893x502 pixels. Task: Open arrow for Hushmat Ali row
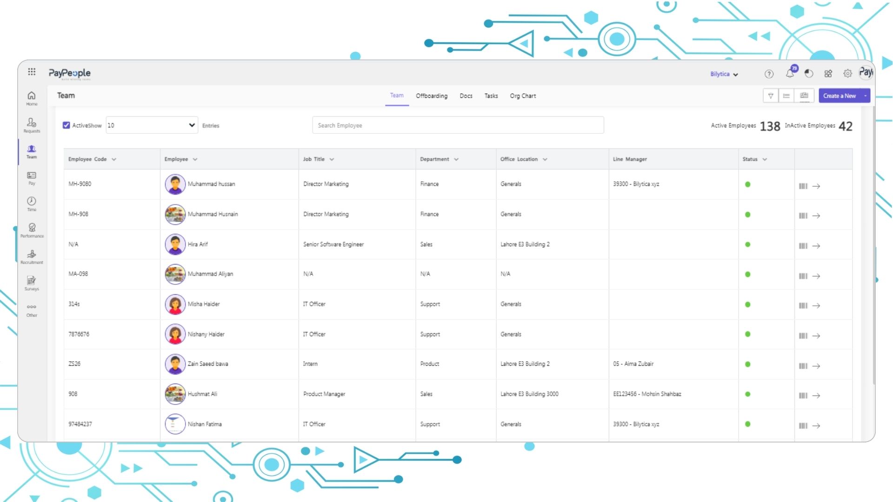point(816,396)
